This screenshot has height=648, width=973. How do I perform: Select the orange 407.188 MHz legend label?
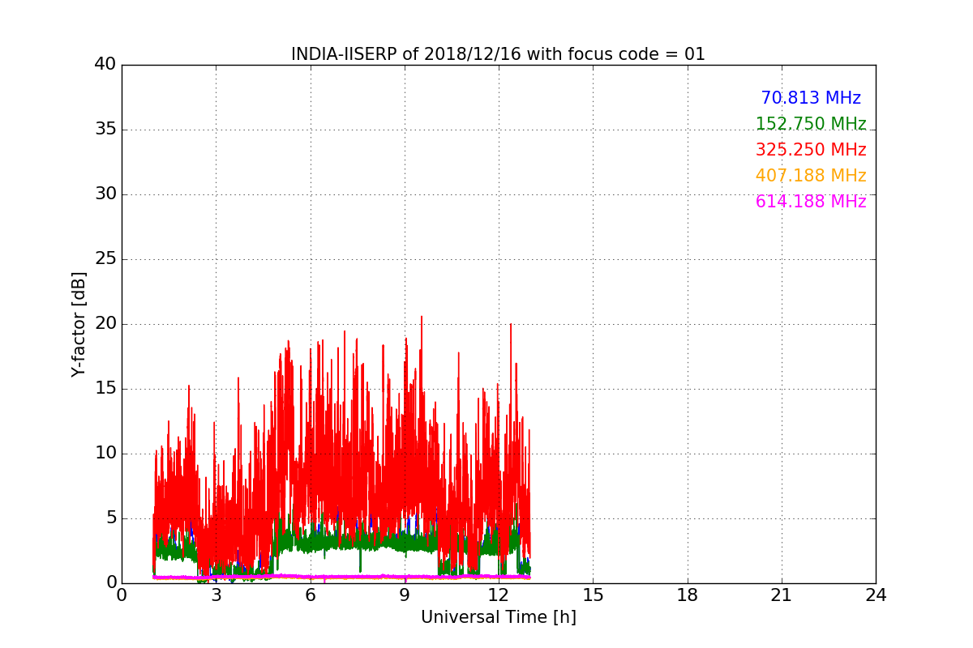tap(811, 176)
